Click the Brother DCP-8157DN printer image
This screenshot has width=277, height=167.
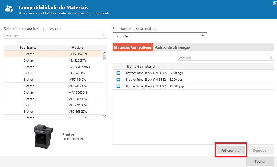(x=43, y=136)
